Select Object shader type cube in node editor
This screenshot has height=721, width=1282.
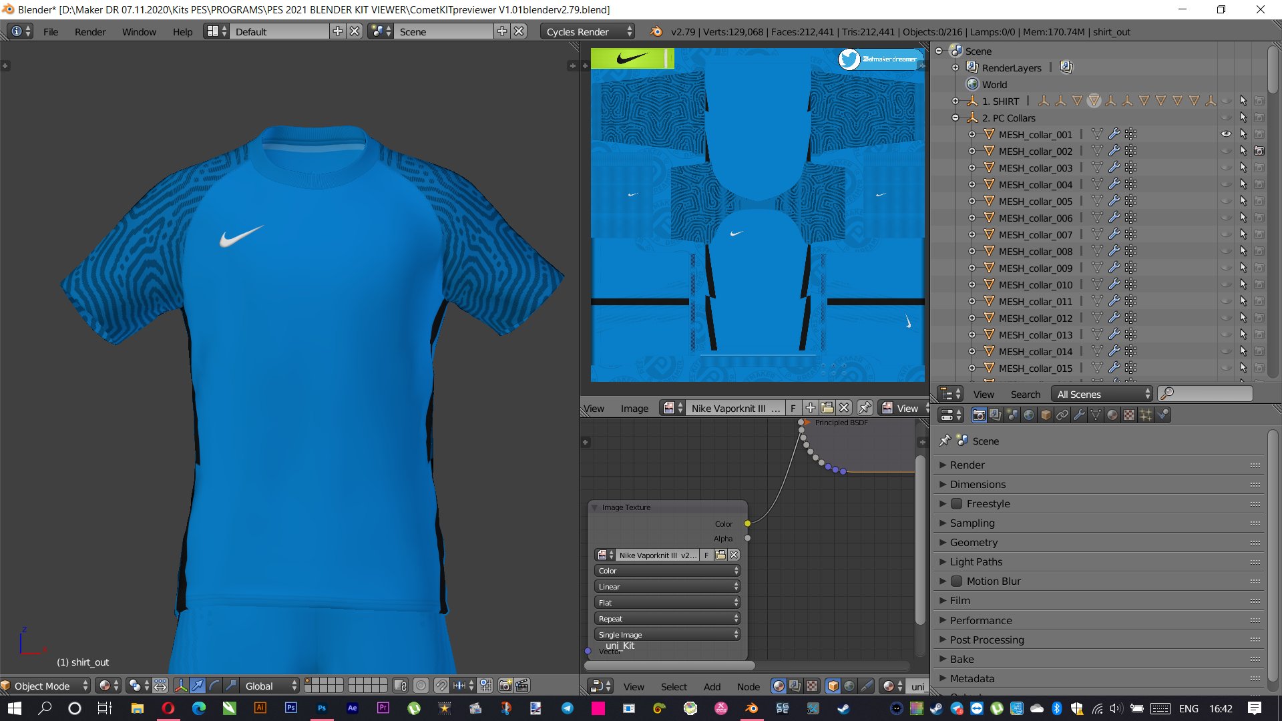click(833, 686)
